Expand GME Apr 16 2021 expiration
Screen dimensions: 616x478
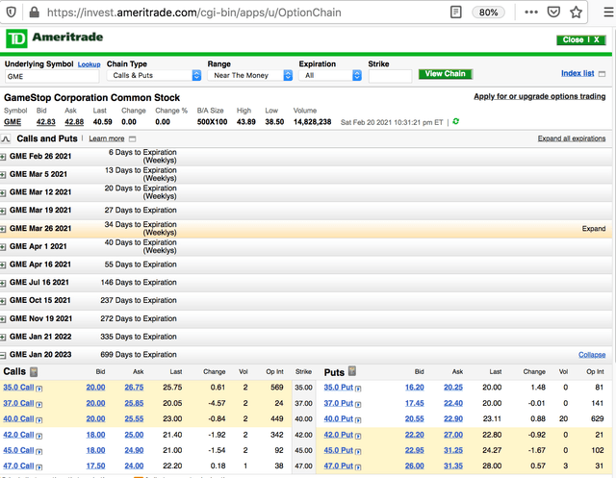(3, 265)
